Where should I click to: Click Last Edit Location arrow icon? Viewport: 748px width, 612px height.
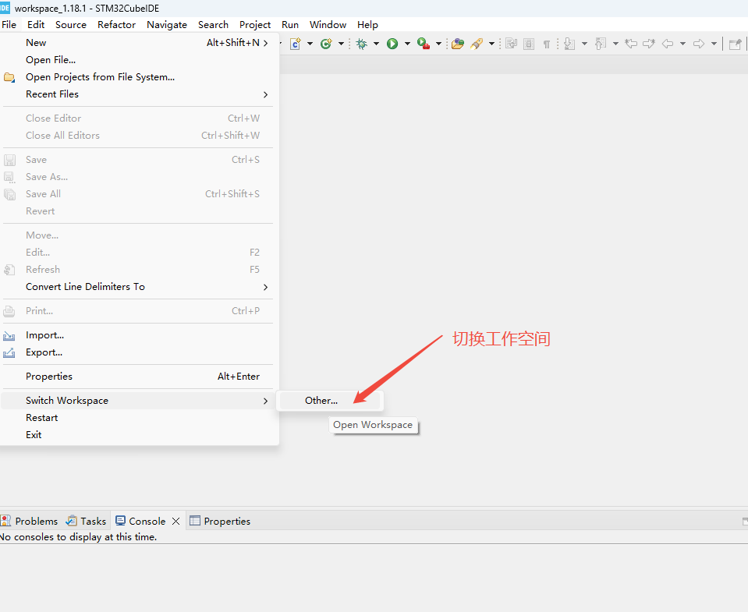click(x=631, y=44)
